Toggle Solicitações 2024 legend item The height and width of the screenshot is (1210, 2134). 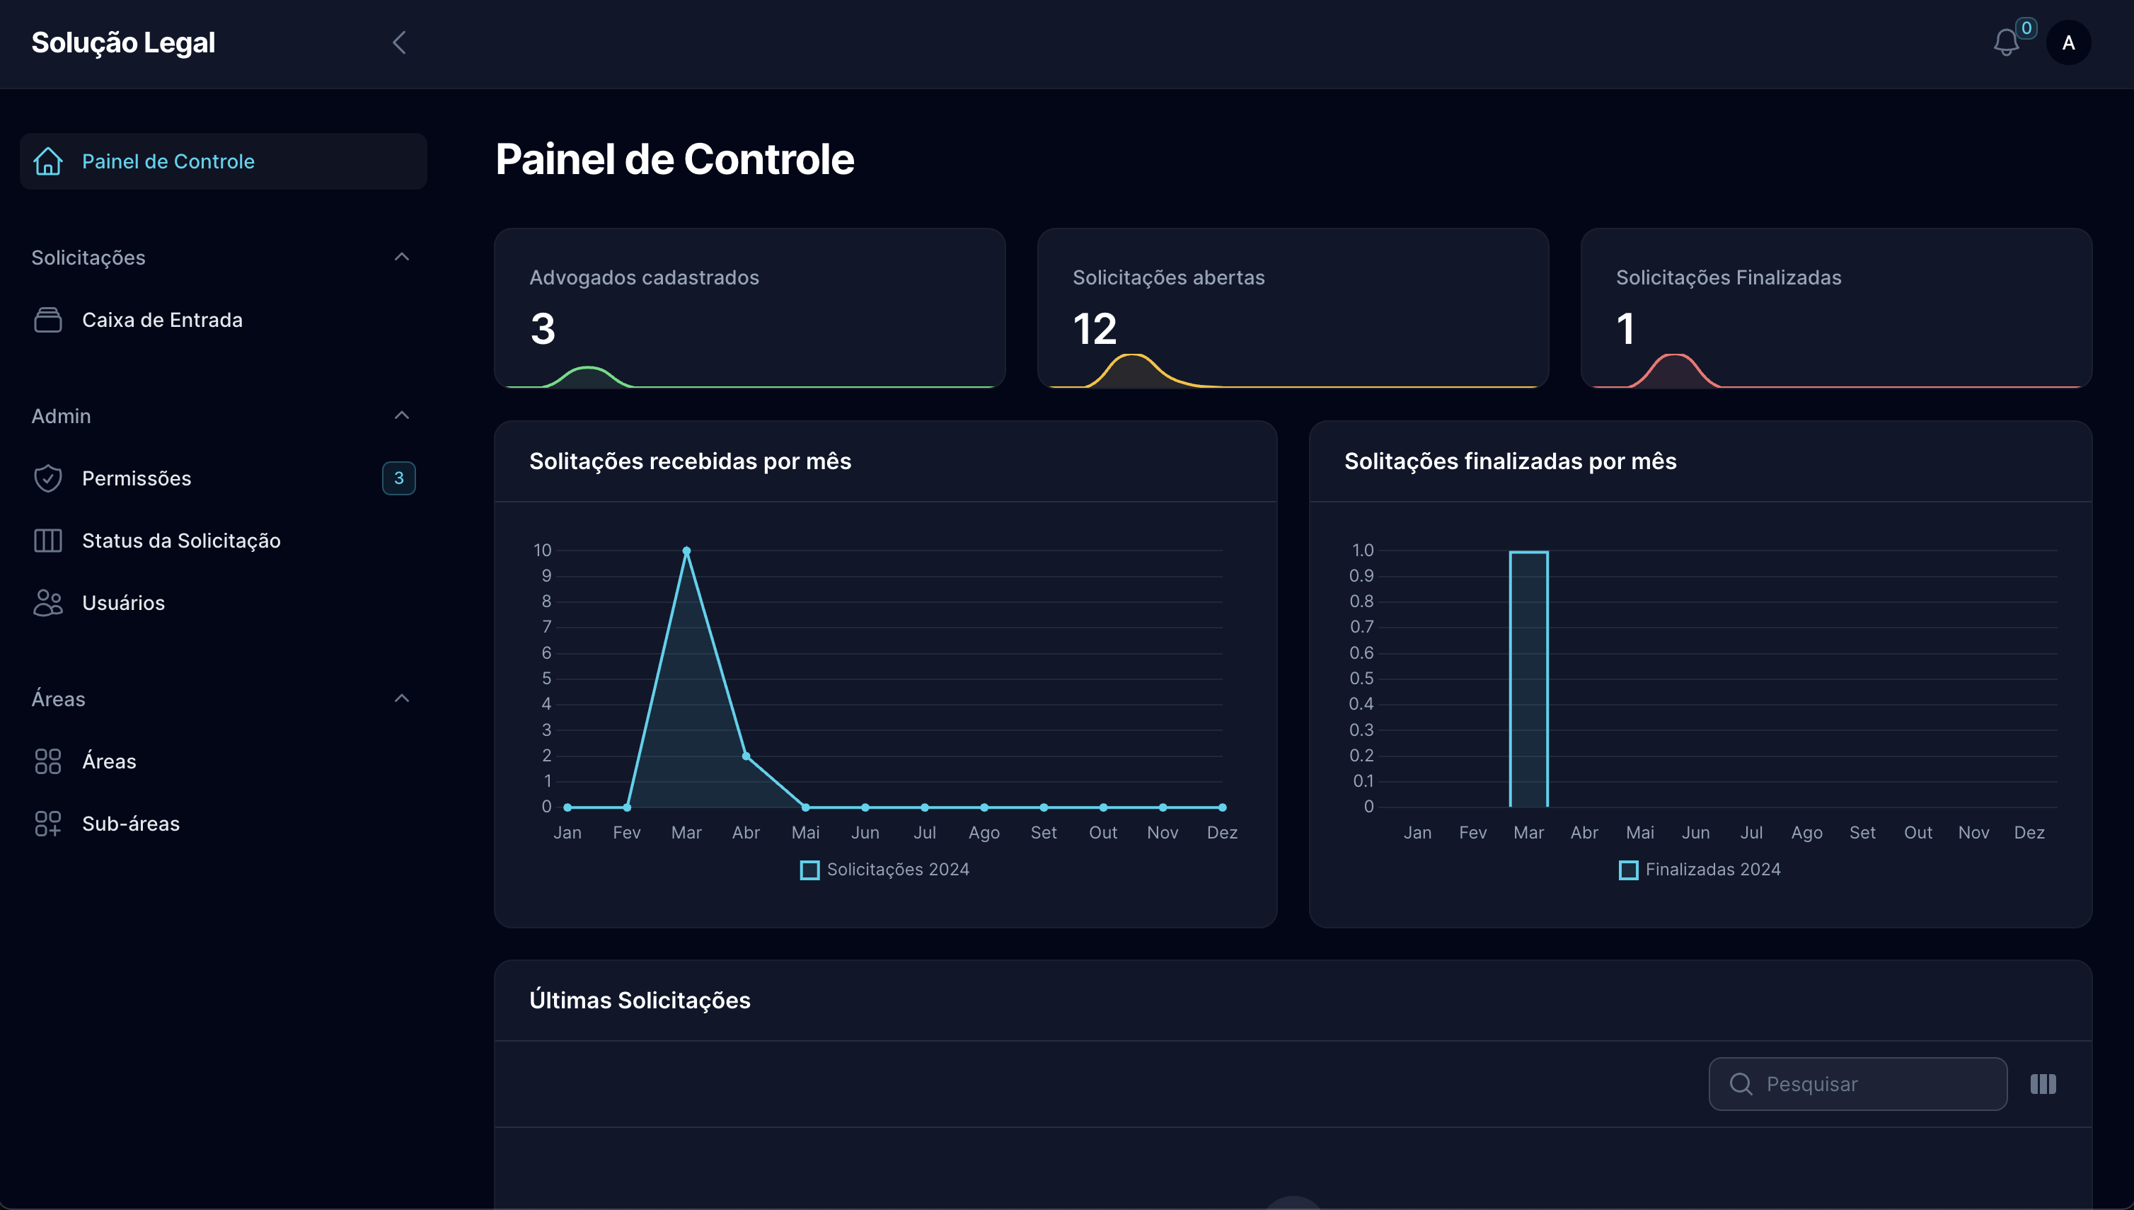coord(885,869)
